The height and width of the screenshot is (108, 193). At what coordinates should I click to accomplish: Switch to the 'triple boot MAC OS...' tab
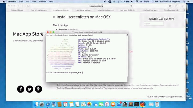click(x=127, y=10)
